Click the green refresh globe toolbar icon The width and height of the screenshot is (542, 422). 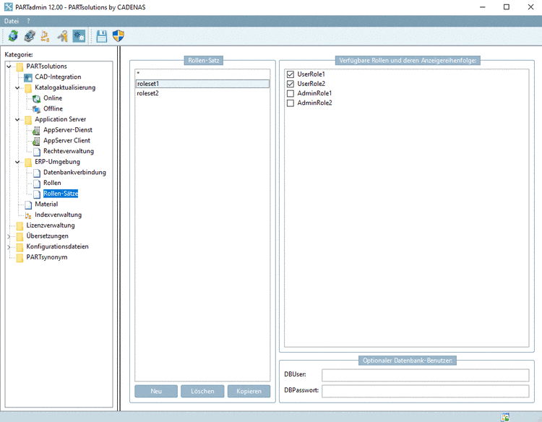13,36
